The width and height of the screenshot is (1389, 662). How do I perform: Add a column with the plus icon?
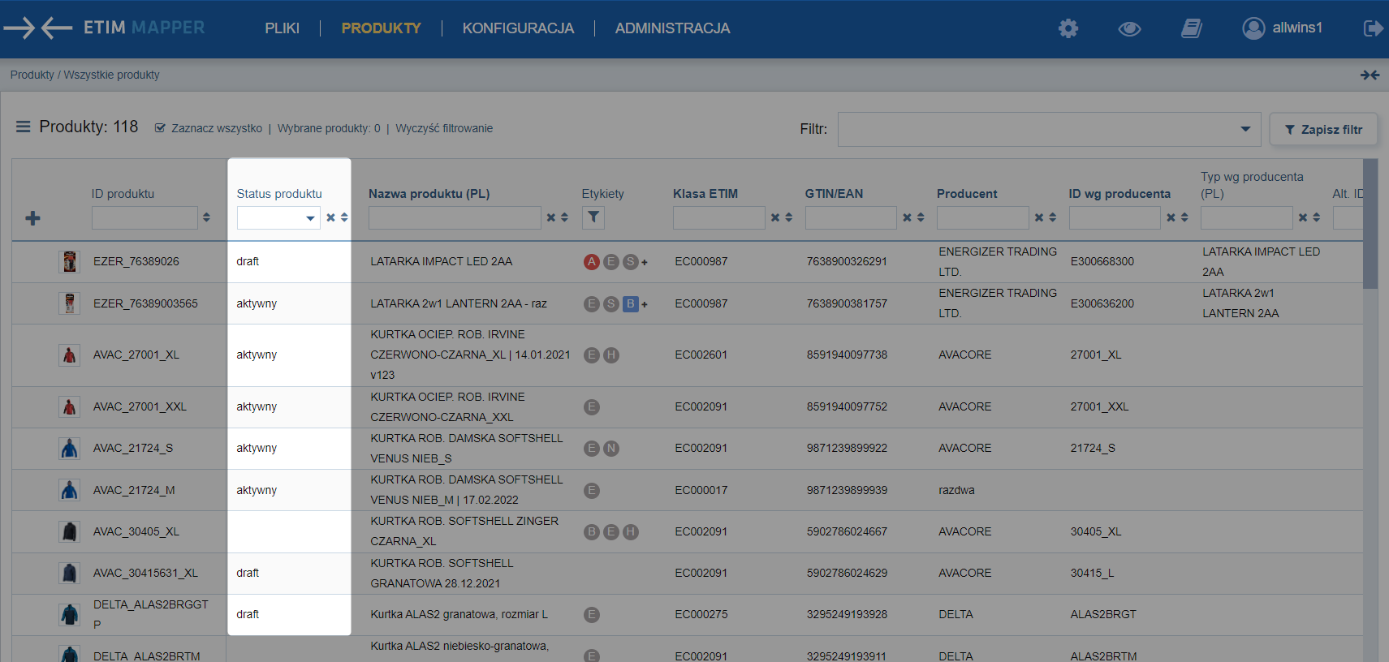[33, 218]
